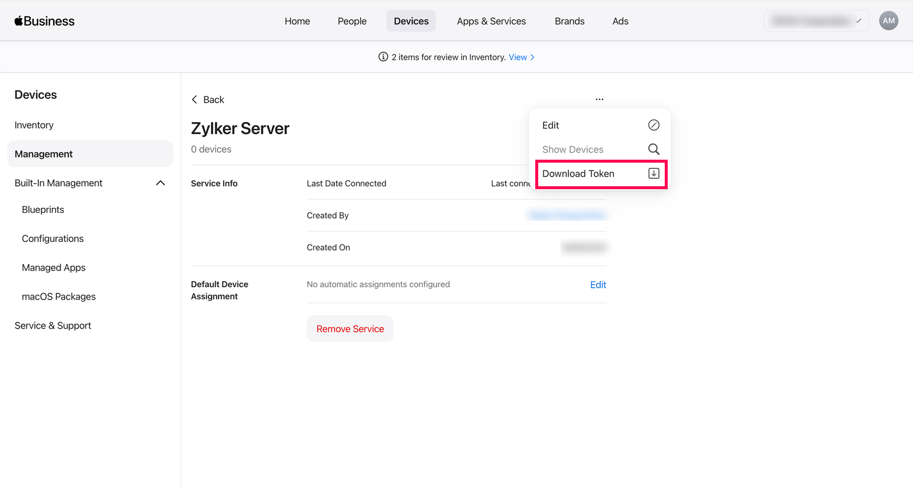Open Inventory in the sidebar
The height and width of the screenshot is (488, 913).
point(34,125)
